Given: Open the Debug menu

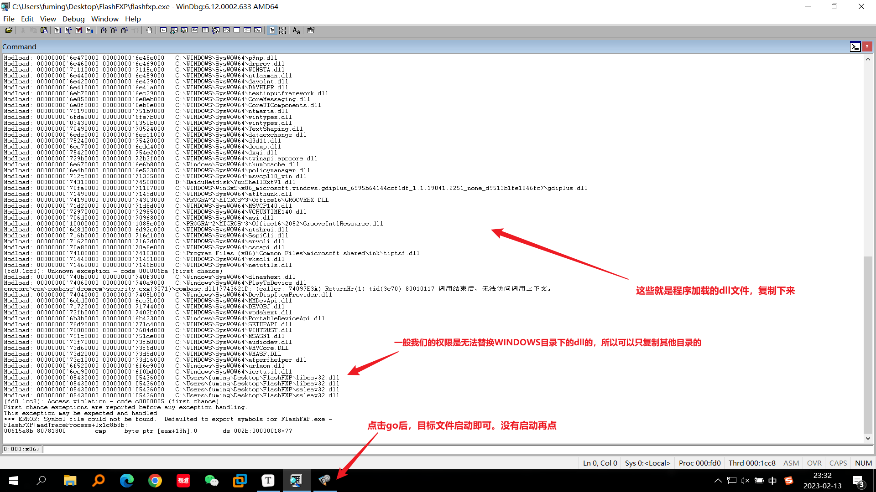Looking at the screenshot, I should 73,19.
